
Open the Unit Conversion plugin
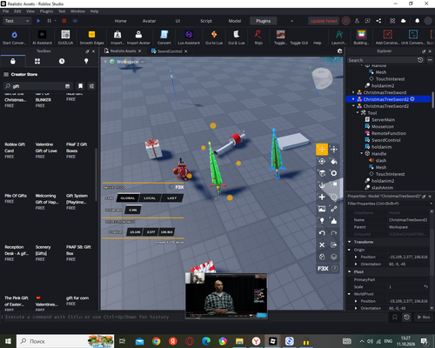[x=413, y=37]
